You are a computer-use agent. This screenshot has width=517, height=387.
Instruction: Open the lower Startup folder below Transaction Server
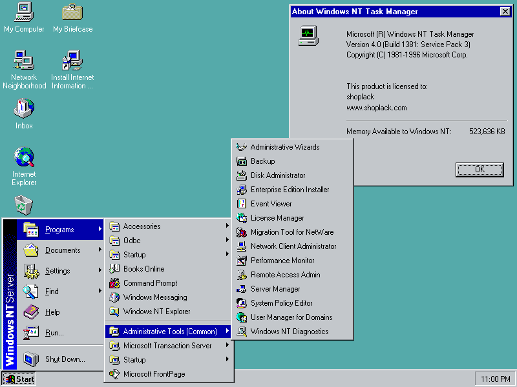pyautogui.click(x=168, y=360)
